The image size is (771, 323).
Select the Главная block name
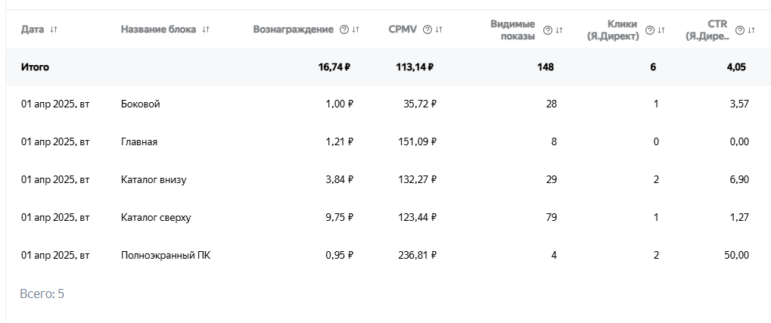pyautogui.click(x=139, y=141)
